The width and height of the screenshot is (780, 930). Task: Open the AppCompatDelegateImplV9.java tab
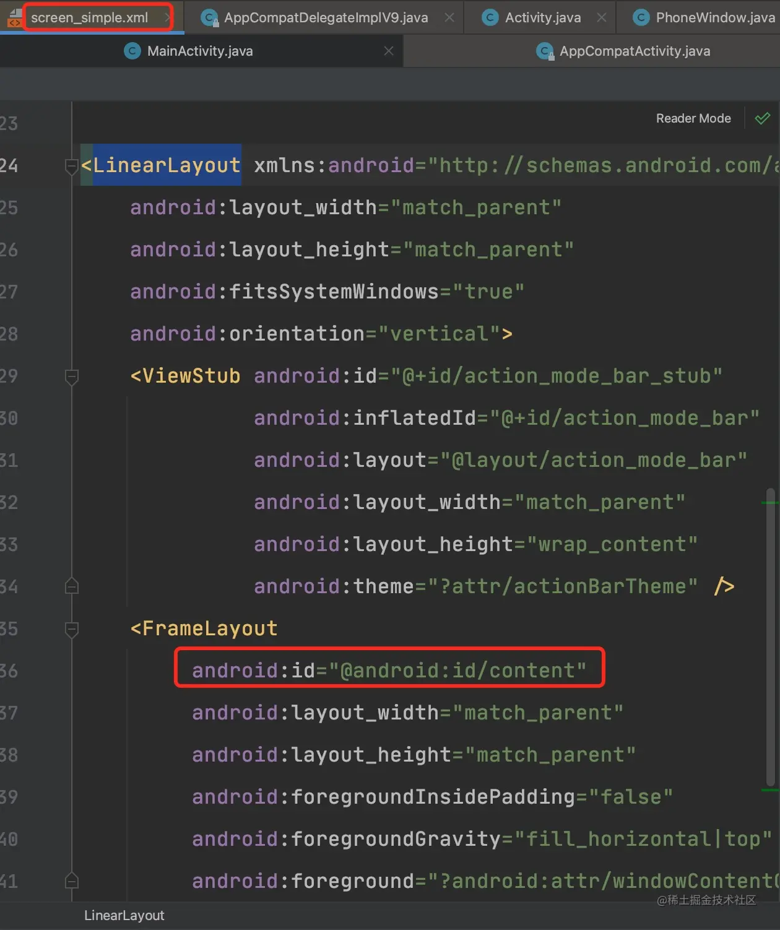click(x=326, y=17)
